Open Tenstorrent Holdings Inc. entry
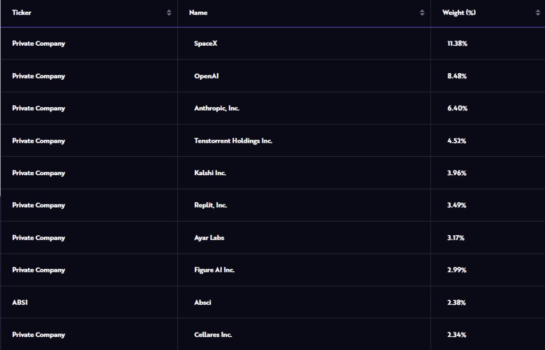The image size is (545, 350). point(233,141)
